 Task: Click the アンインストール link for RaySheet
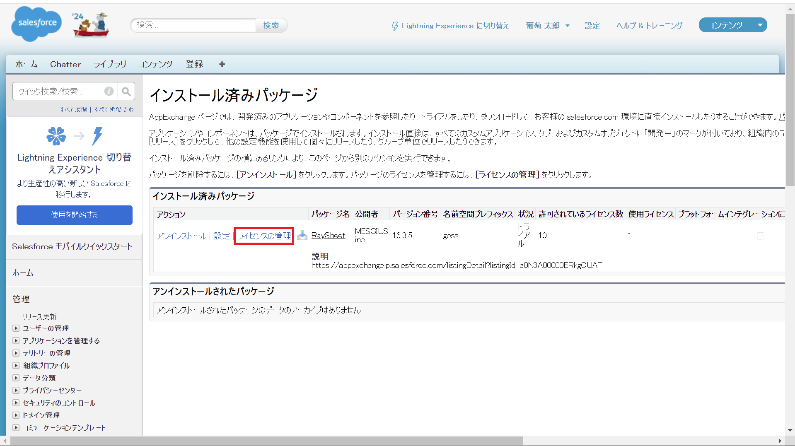(181, 236)
